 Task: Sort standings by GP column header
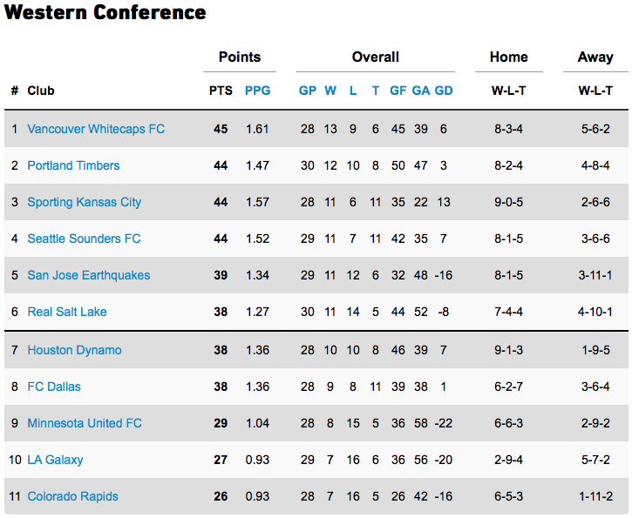pyautogui.click(x=307, y=91)
